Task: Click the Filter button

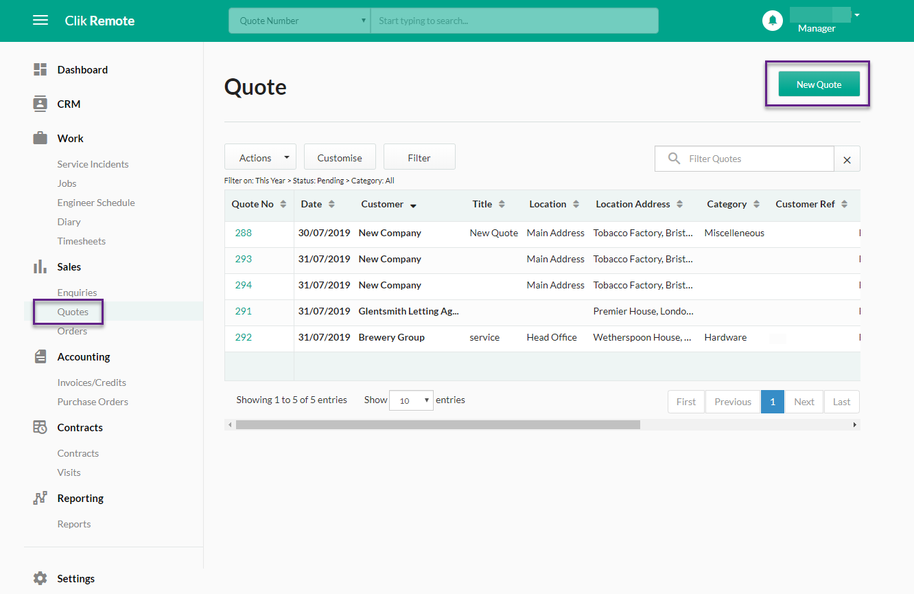Action: coord(419,158)
